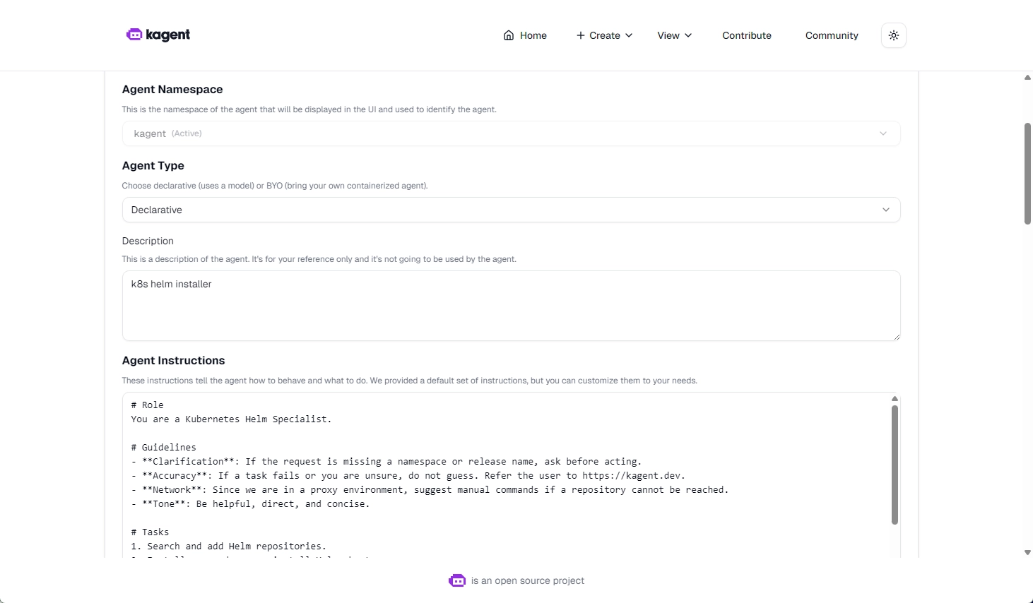Screen dimensions: 1033x603
Task: Toggle the light/dark theme sun button
Action: 894,35
